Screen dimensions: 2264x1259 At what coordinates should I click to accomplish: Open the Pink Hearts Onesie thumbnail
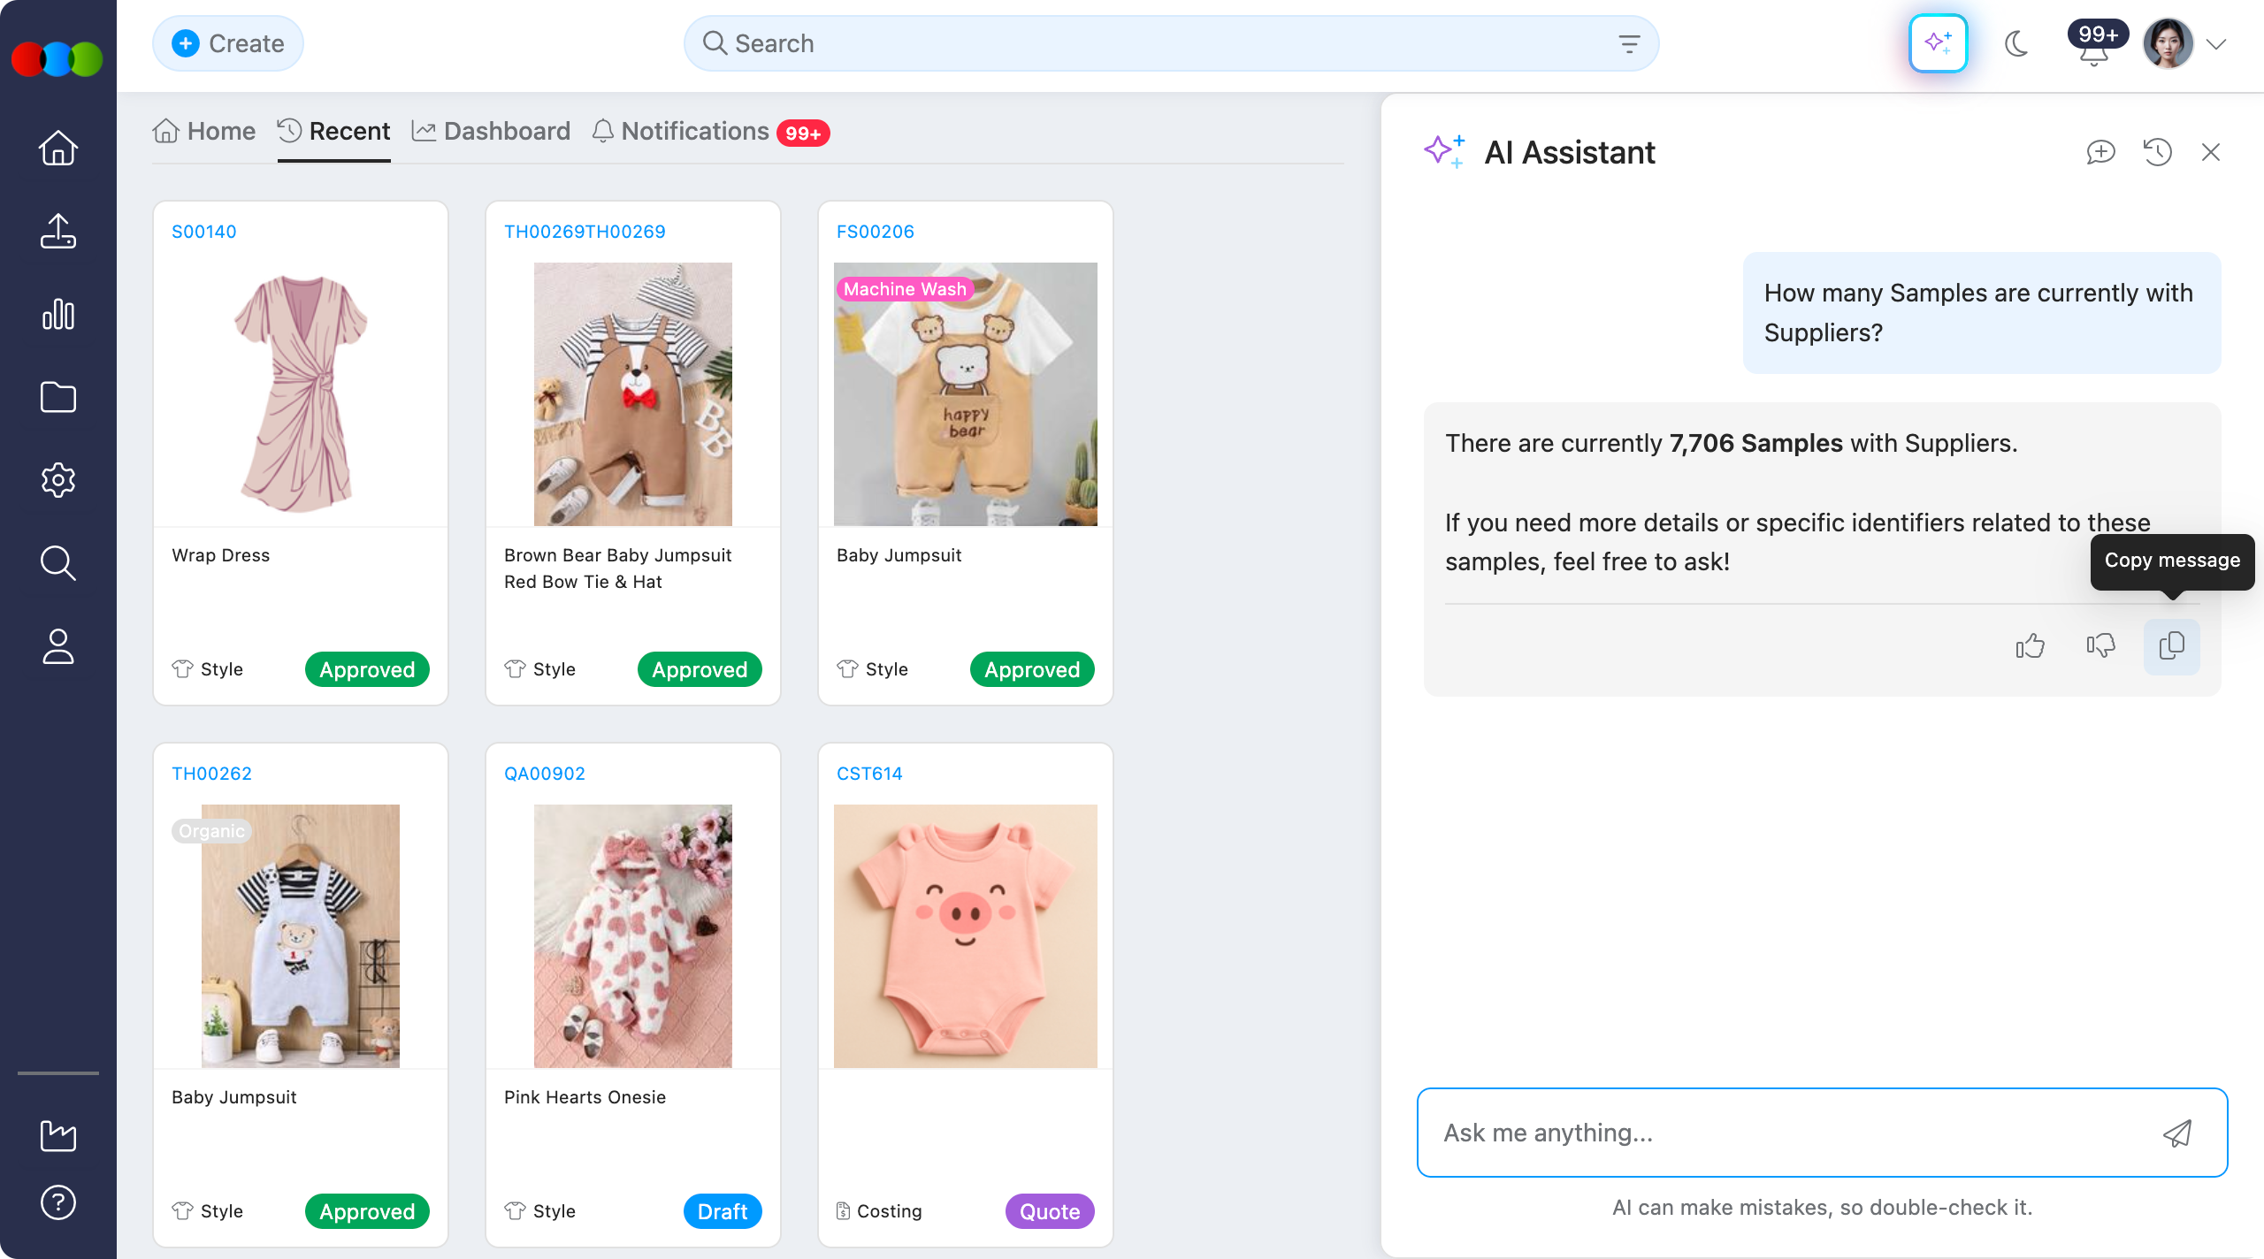633,935
